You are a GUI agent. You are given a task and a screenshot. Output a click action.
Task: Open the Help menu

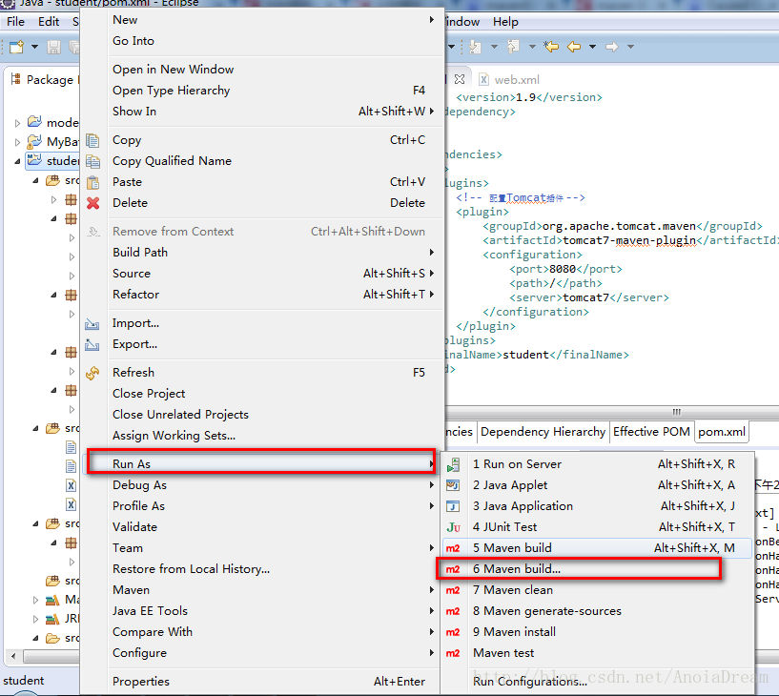pyautogui.click(x=505, y=22)
